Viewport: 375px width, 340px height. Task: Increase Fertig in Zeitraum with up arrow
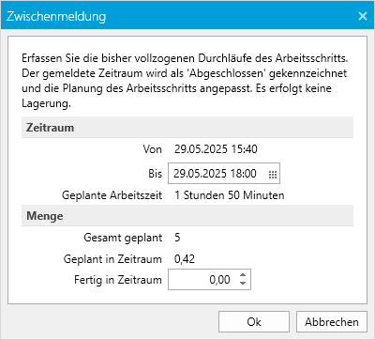click(243, 275)
